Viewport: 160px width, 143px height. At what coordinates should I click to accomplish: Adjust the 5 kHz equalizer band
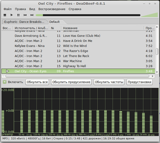[x=121, y=122]
